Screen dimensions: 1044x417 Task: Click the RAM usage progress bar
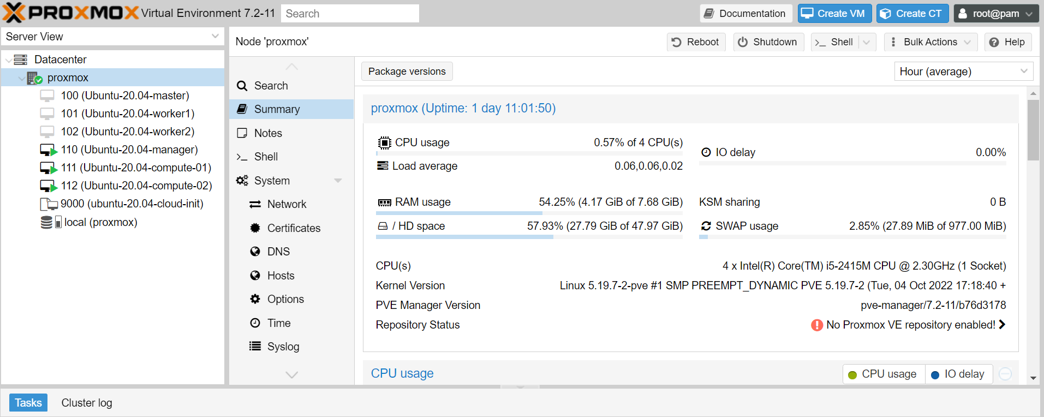(529, 213)
